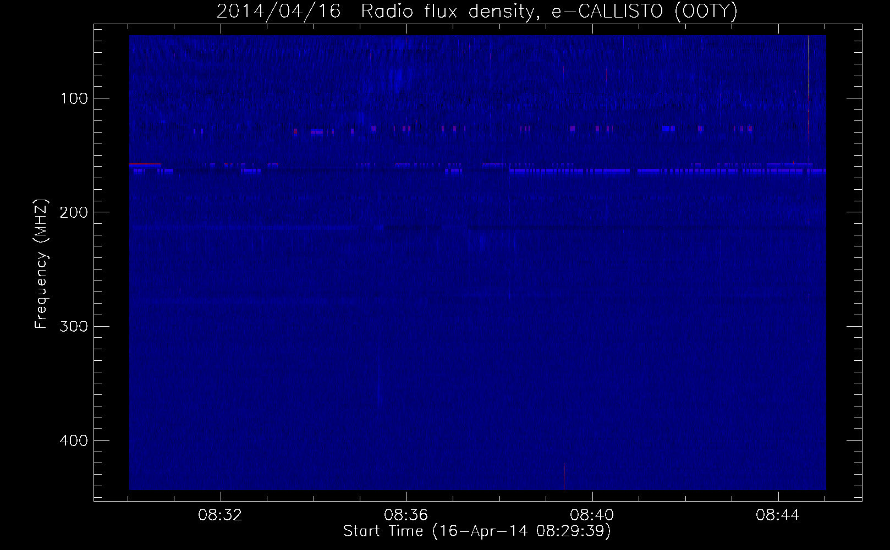Click the 08:40 time axis label
890x550 pixels.
pyautogui.click(x=592, y=515)
